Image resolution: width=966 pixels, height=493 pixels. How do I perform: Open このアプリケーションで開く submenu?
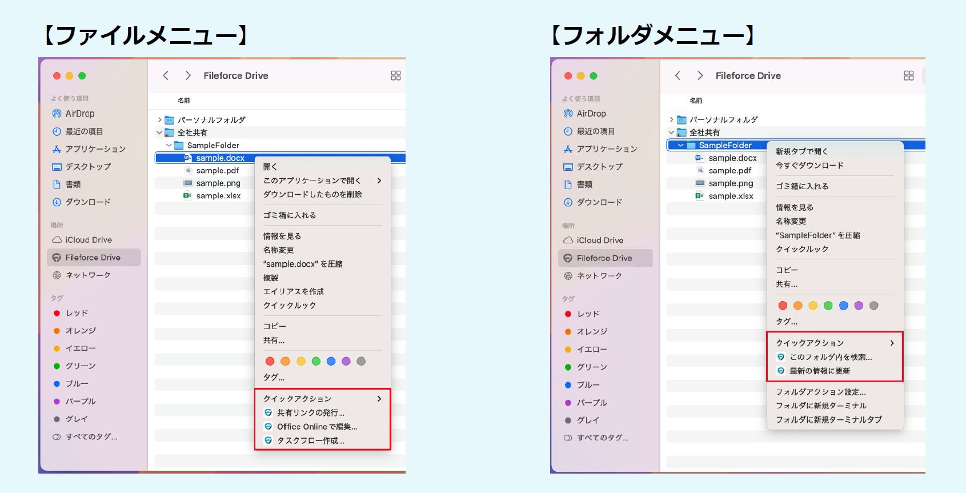[323, 181]
